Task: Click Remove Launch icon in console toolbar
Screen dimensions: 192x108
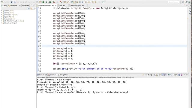Action: click(x=149, y=75)
